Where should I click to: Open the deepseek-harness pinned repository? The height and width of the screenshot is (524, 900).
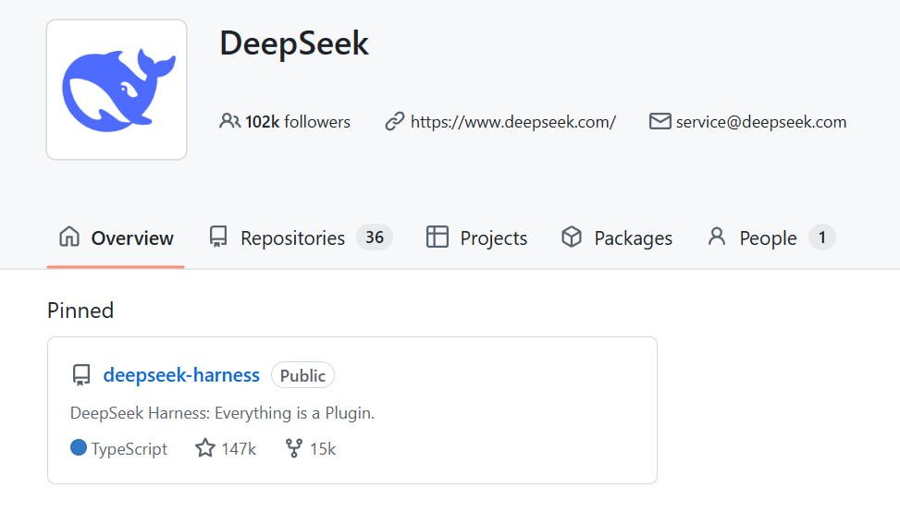[x=181, y=375]
